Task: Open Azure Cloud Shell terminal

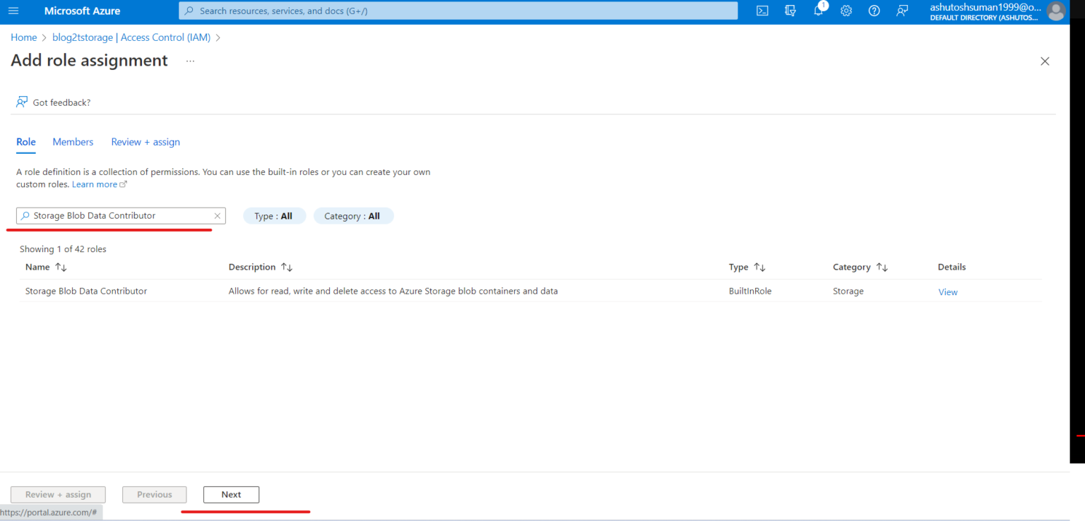Action: click(762, 11)
